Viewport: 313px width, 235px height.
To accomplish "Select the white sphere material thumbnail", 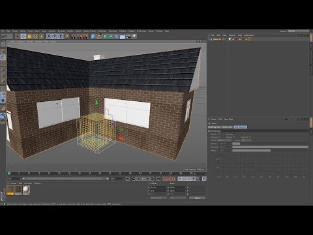I will click(x=26, y=191).
